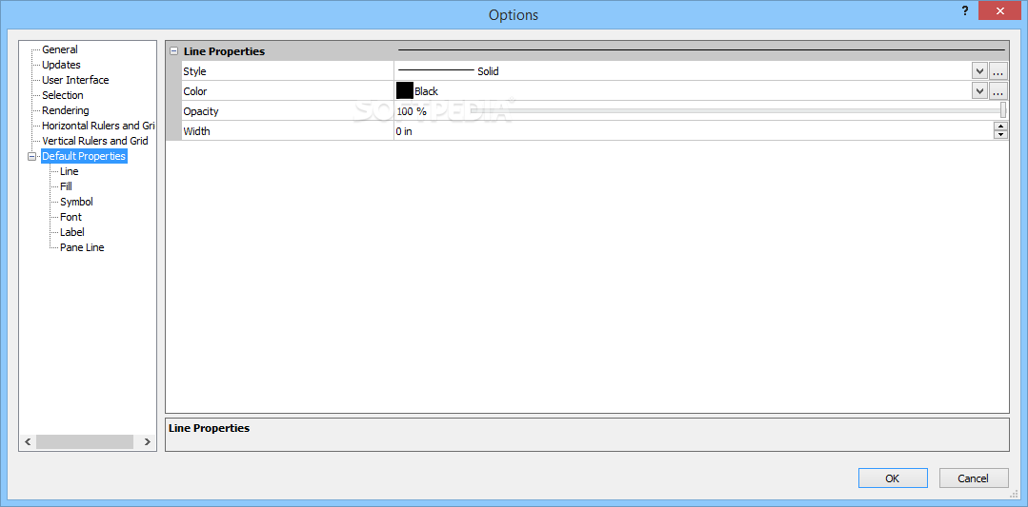Viewport: 1028px width, 507px height.
Task: Click the tree horizontal scrollbar thumb
Action: coord(85,442)
